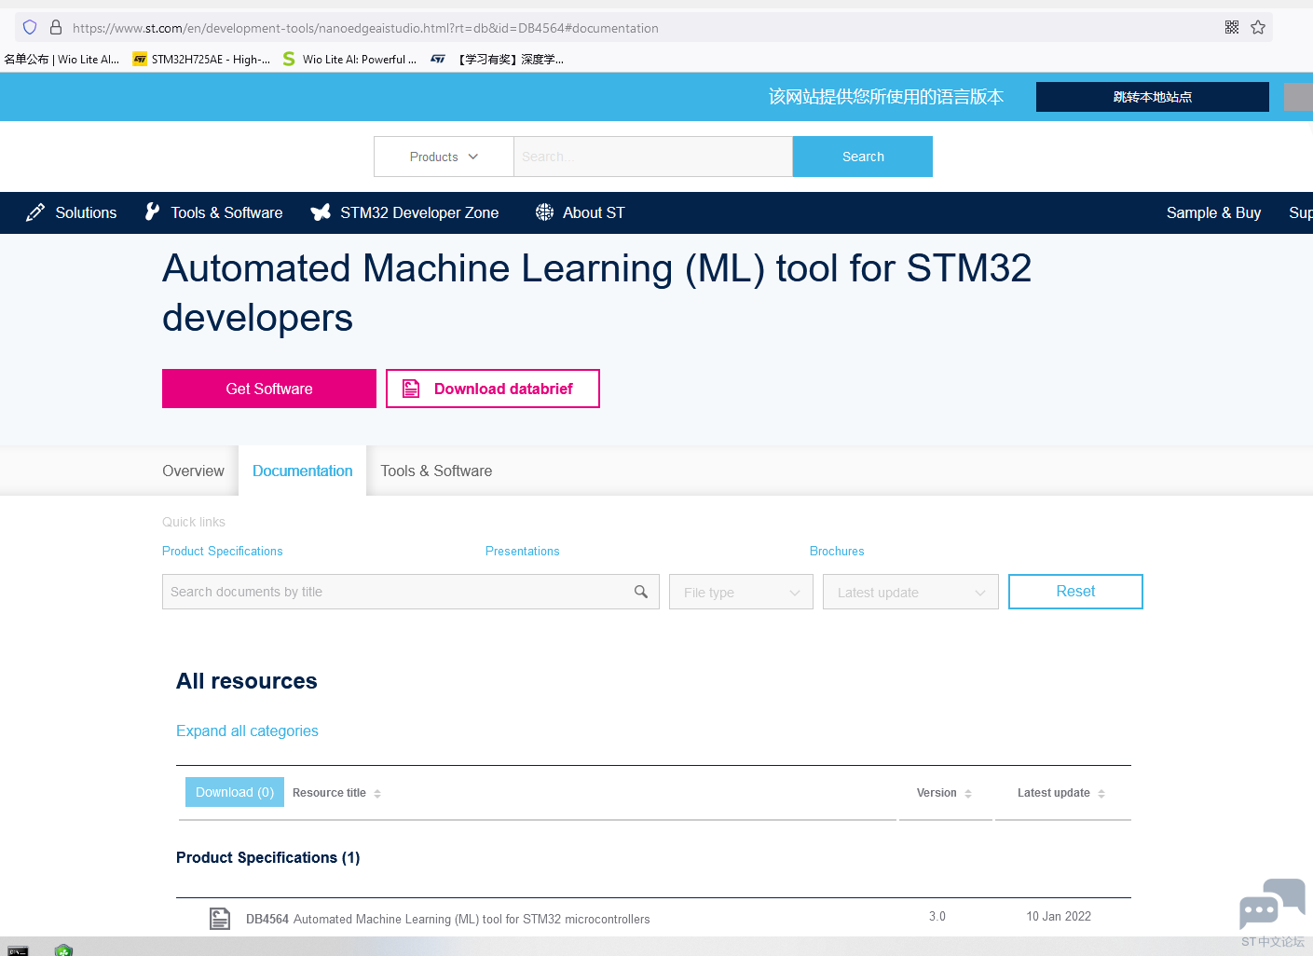Open the Solutions menu
1313x956 pixels.
click(72, 212)
